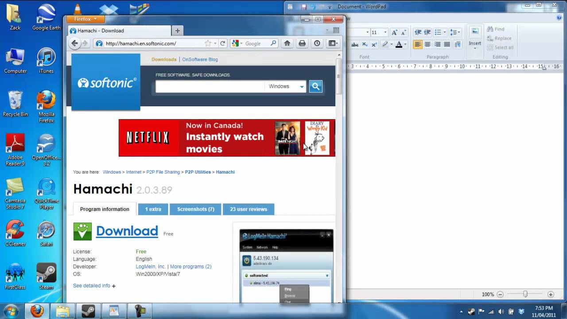This screenshot has height=319, width=567.
Task: Bookmark this page with the star icon
Action: coord(208,43)
